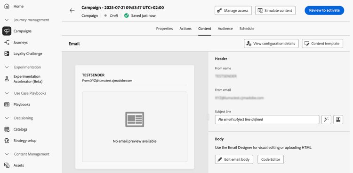Collapse the Journey management section

pos(7,20)
